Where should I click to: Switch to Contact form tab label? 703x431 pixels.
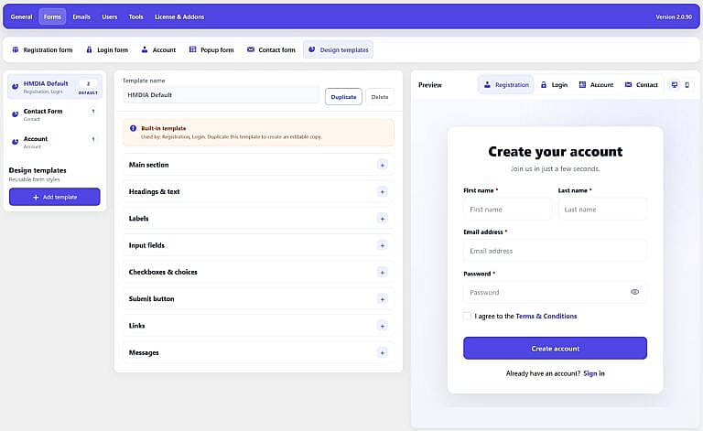(276, 49)
